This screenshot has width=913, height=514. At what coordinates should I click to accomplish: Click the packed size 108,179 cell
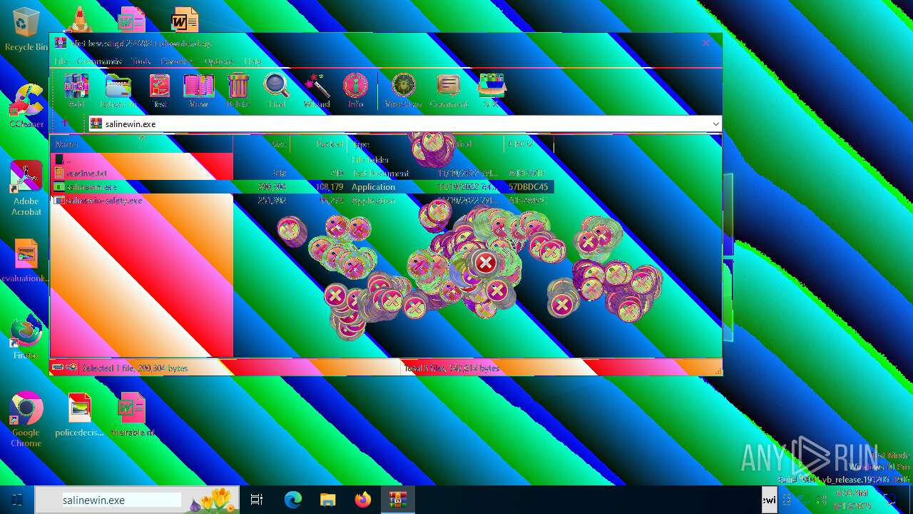[x=329, y=187]
